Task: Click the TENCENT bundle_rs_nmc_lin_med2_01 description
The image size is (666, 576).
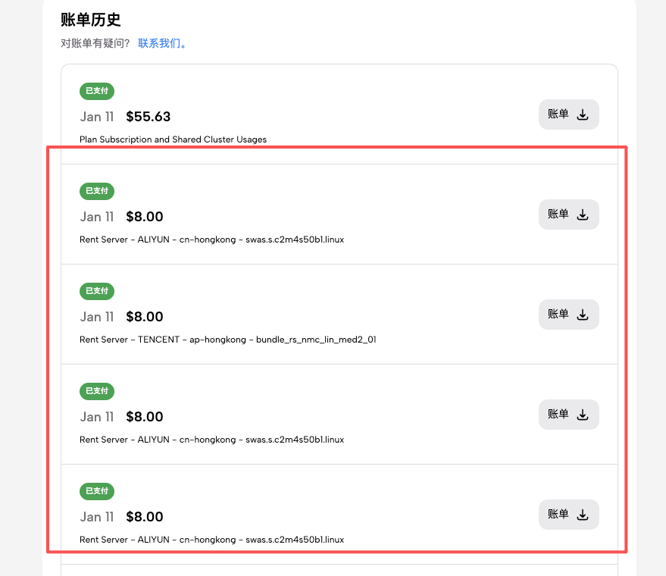Action: (x=227, y=340)
